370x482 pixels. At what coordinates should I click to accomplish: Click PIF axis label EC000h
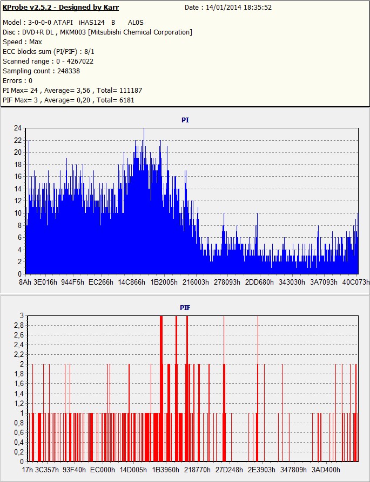103,470
